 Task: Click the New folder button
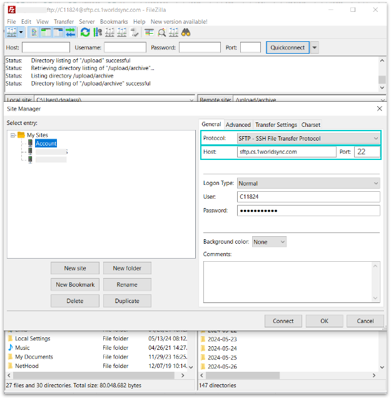[x=127, y=268]
